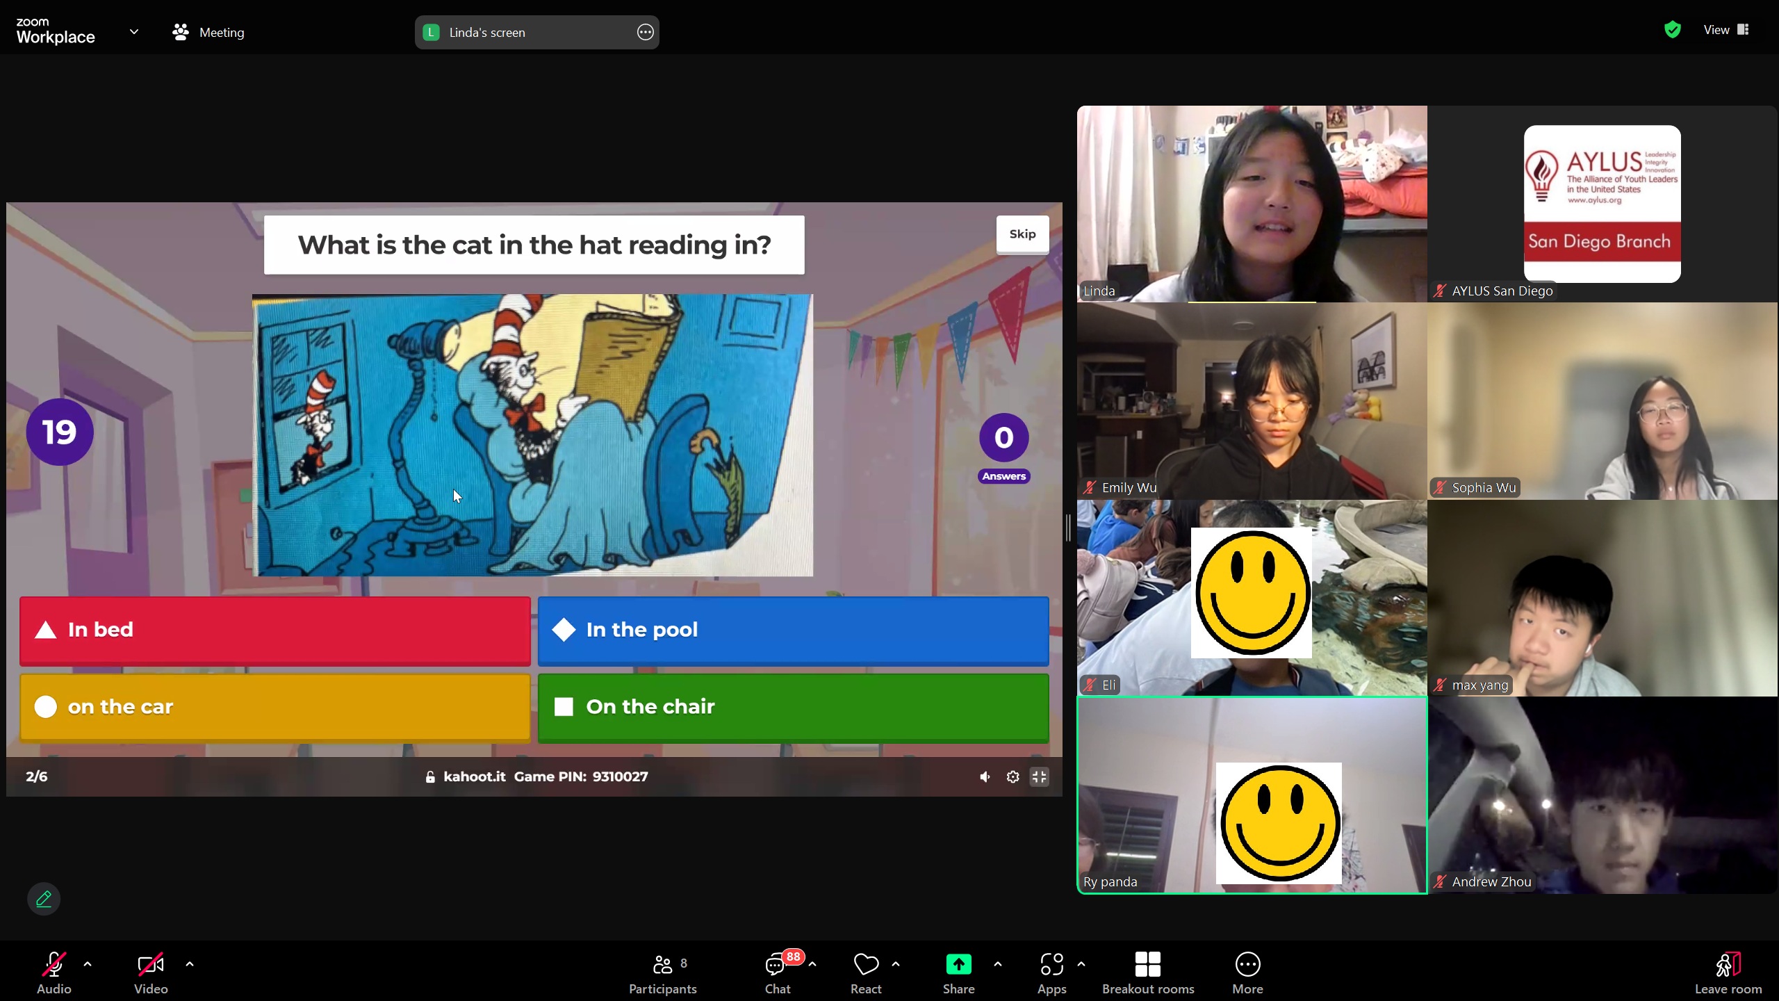
Task: Click the Zoom Workplace logo
Action: [56, 32]
